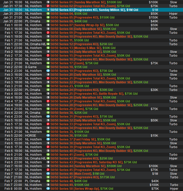The image size is (183, 191).
Task: Click the red 2-max icon on Series 45
Action: coord(48,170)
